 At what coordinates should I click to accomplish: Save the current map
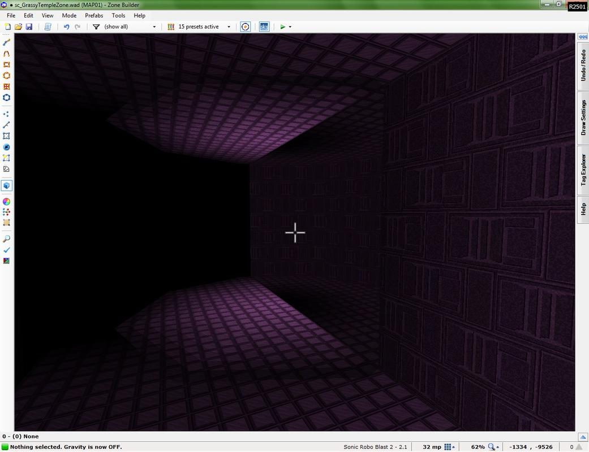click(29, 27)
